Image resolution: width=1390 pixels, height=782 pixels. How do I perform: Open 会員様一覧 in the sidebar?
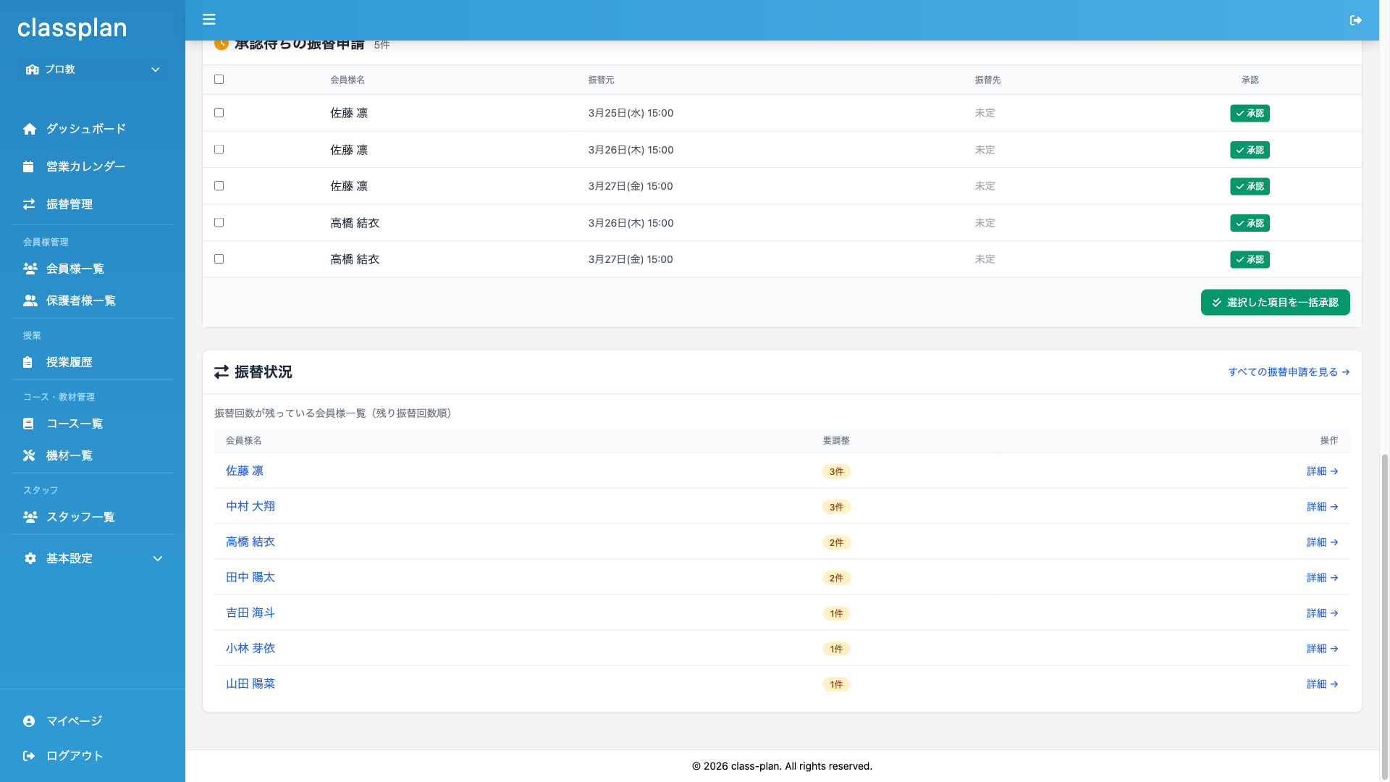pos(75,269)
